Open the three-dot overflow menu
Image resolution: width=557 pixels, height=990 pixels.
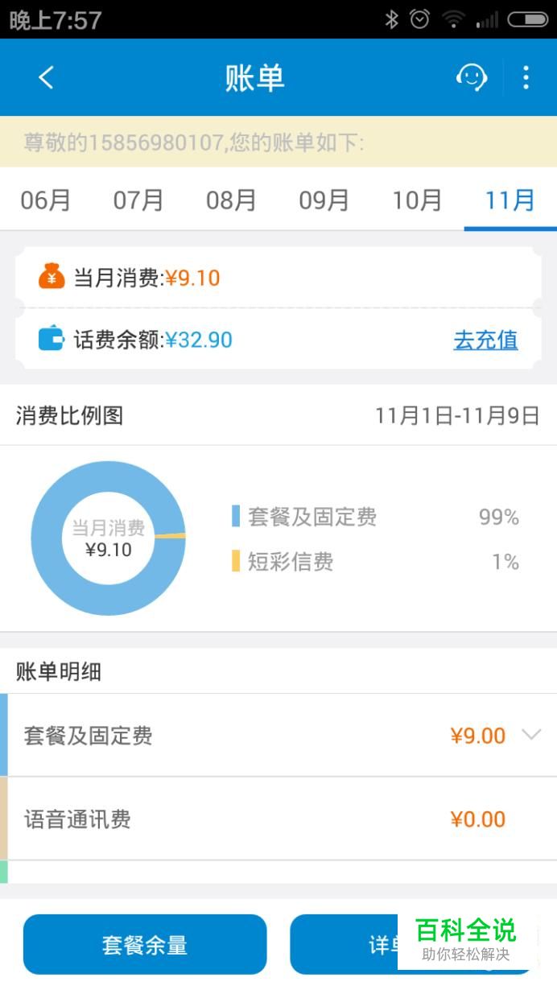[526, 78]
